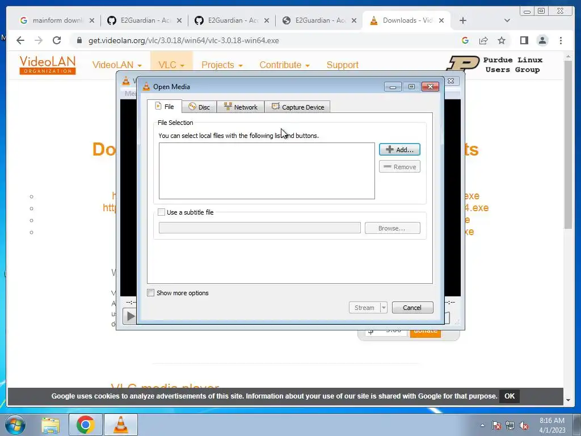Click the scrollbar down arrow
Viewport: 581px width, 436px height.
pos(568,400)
